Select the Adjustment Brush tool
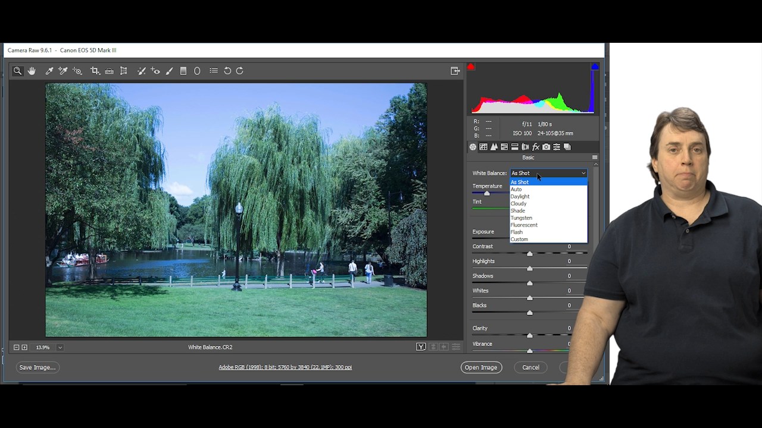Image resolution: width=762 pixels, height=428 pixels. point(169,71)
